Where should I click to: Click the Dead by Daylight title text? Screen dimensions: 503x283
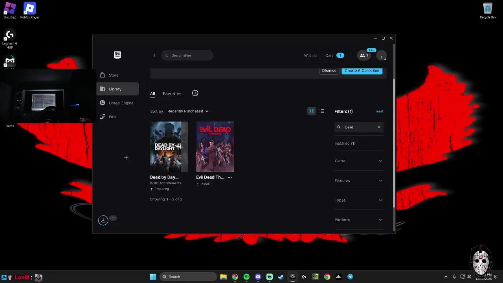tap(164, 177)
